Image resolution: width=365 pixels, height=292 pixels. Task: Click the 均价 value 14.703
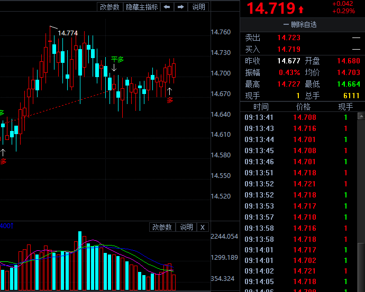click(x=349, y=72)
